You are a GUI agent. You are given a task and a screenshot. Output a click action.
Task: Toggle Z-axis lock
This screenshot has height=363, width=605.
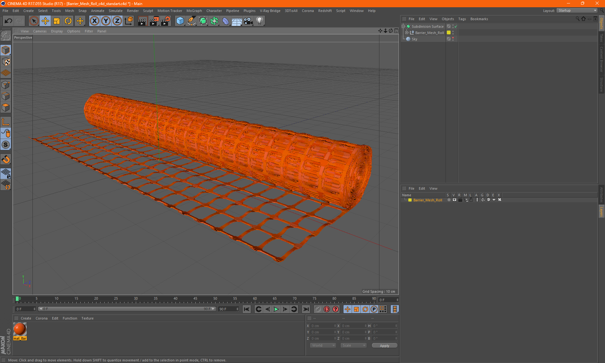pyautogui.click(x=117, y=21)
